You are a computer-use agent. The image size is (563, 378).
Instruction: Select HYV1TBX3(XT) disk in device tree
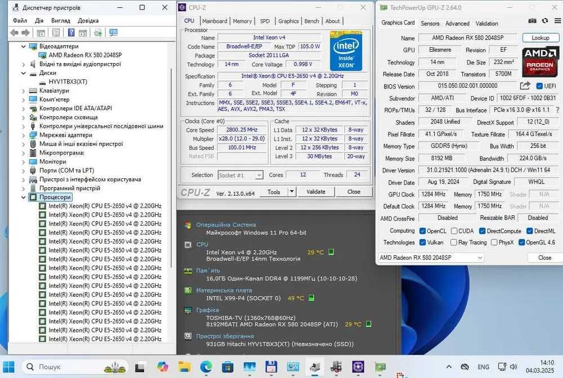tap(68, 82)
